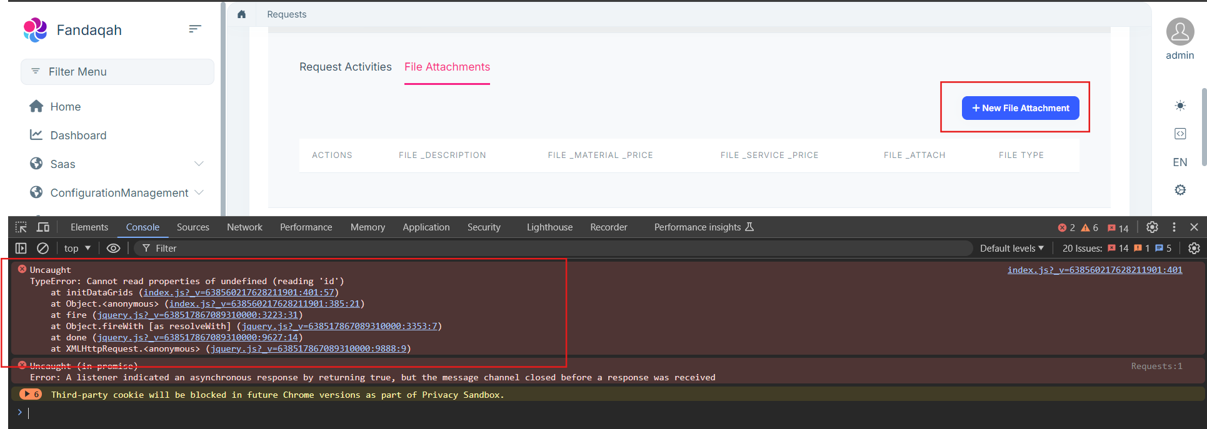Open fireWith jquery.js 3353:7 link
This screenshot has width=1207, height=429.
coord(339,326)
